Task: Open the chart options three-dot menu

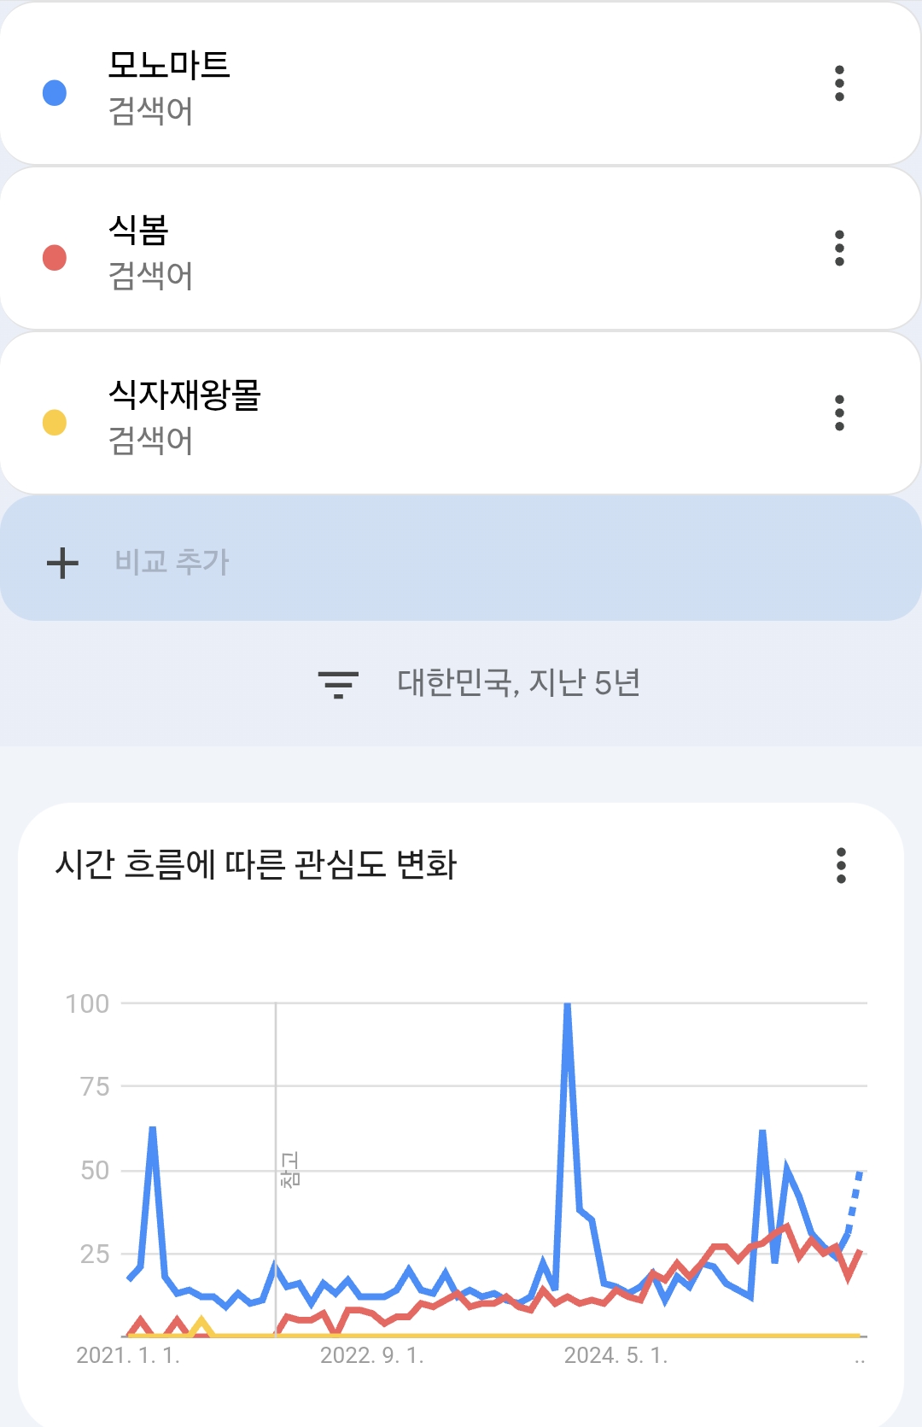Action: click(x=841, y=865)
